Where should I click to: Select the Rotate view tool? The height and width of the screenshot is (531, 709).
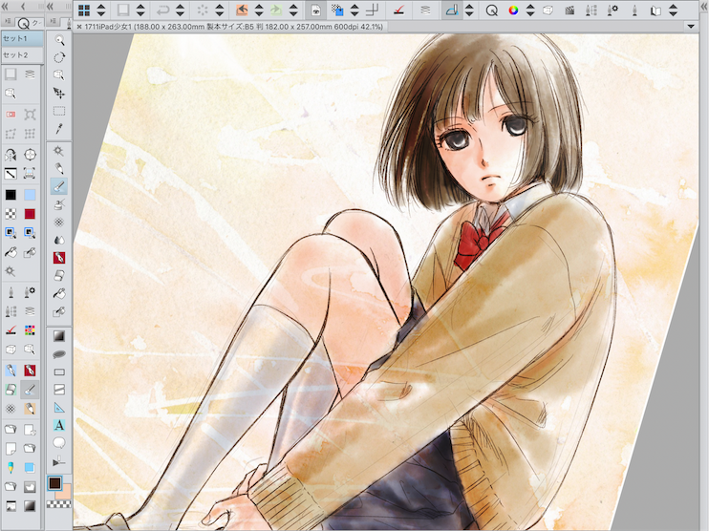point(59,57)
